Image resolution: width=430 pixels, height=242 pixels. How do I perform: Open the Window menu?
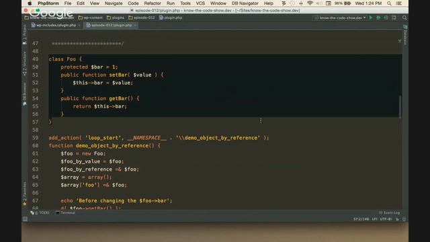point(218,3)
